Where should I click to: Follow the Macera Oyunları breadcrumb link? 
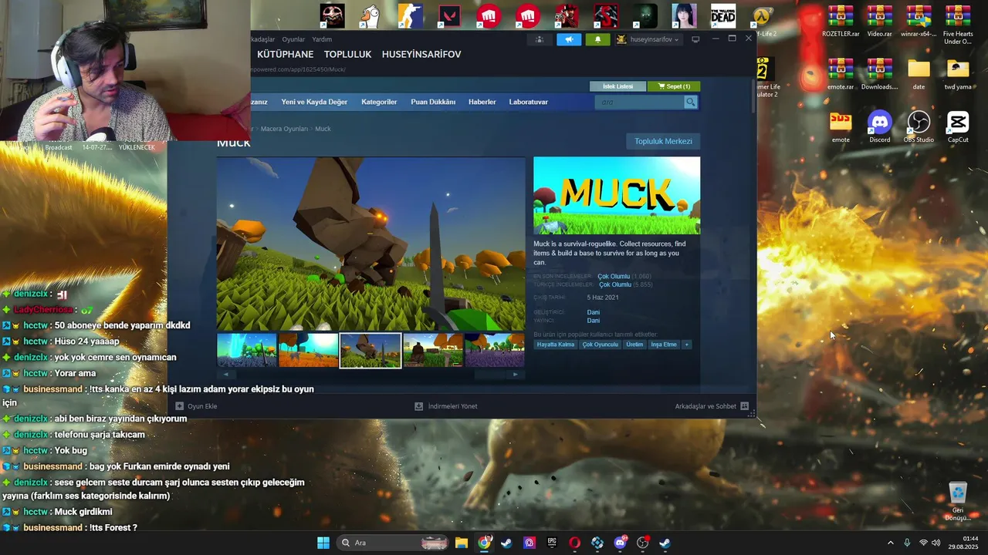tap(284, 129)
